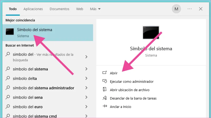Click the search icon beside 'símbolo del sistema'
The width and height of the screenshot is (211, 118).
8,69
